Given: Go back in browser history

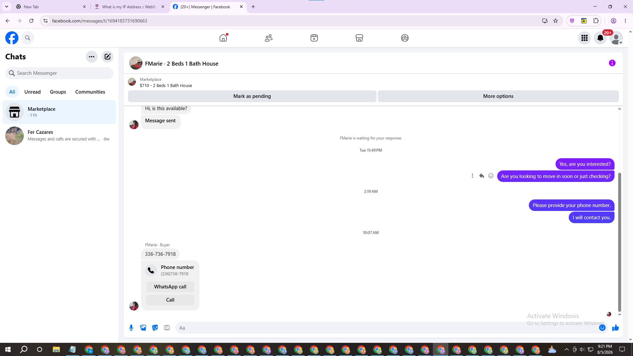Looking at the screenshot, I should pyautogui.click(x=8, y=21).
